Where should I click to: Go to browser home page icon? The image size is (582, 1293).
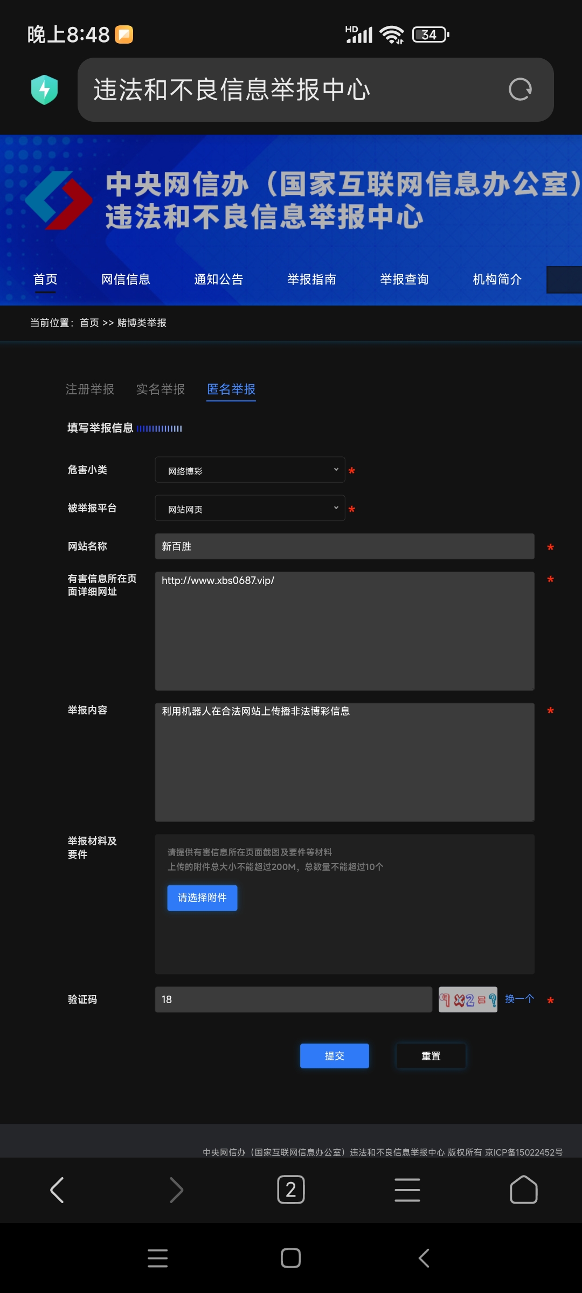click(x=524, y=1190)
